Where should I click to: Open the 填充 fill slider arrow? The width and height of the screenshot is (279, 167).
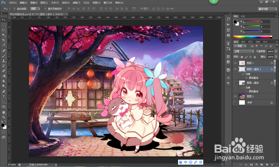coord(276,57)
